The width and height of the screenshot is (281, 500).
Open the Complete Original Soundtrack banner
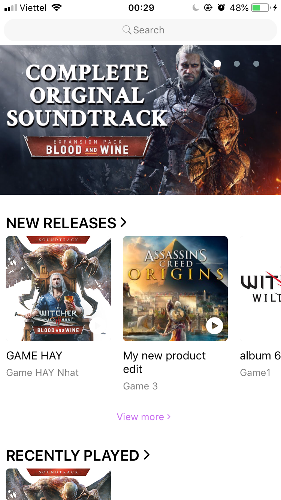[x=140, y=120]
